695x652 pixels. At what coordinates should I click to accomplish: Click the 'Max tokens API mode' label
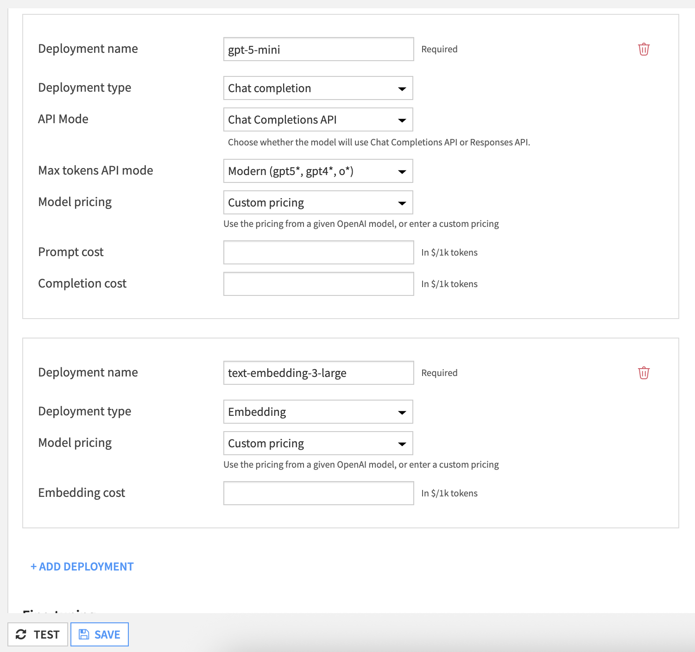point(95,170)
